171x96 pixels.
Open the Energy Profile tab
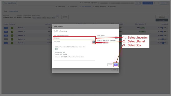point(60,7)
